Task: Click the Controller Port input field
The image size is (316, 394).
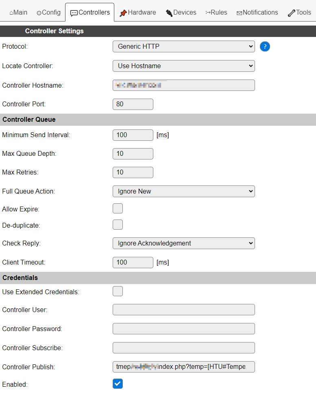Action: click(x=133, y=104)
